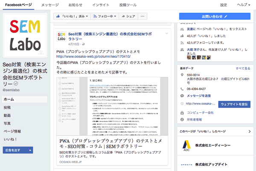Click the follow feed icon beside 42人
Screen dimensions: 256x171
tap(182, 43)
